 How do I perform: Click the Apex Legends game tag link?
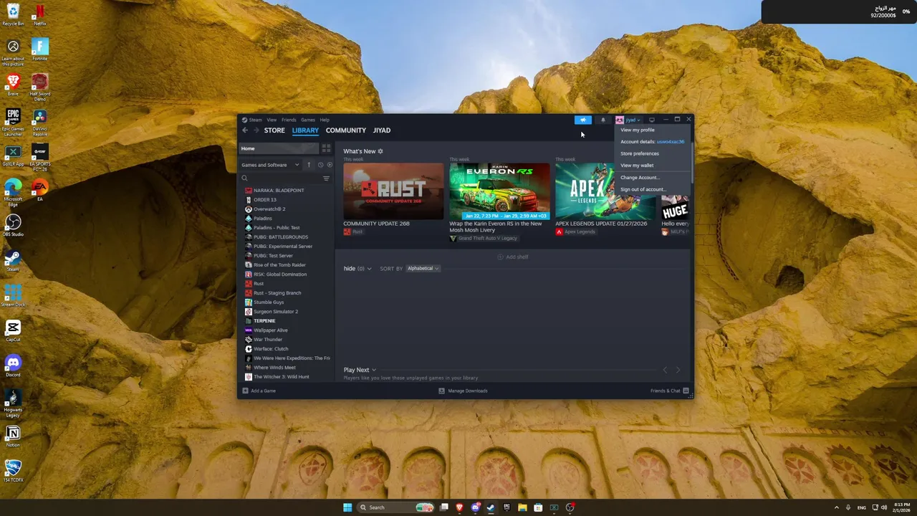pos(575,232)
